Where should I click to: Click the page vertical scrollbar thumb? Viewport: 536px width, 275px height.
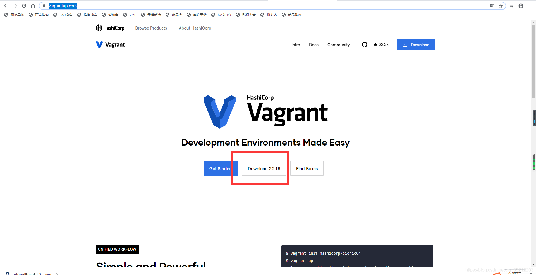(x=533, y=61)
